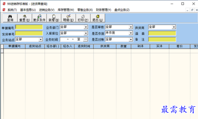198x119 pixels.
Task: Click the 业务时间 ellipsis date picker button
Action: tap(86, 39)
